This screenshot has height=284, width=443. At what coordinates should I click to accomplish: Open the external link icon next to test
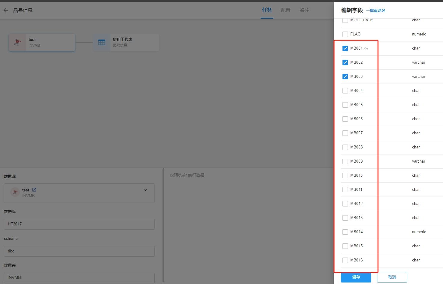[34, 190]
